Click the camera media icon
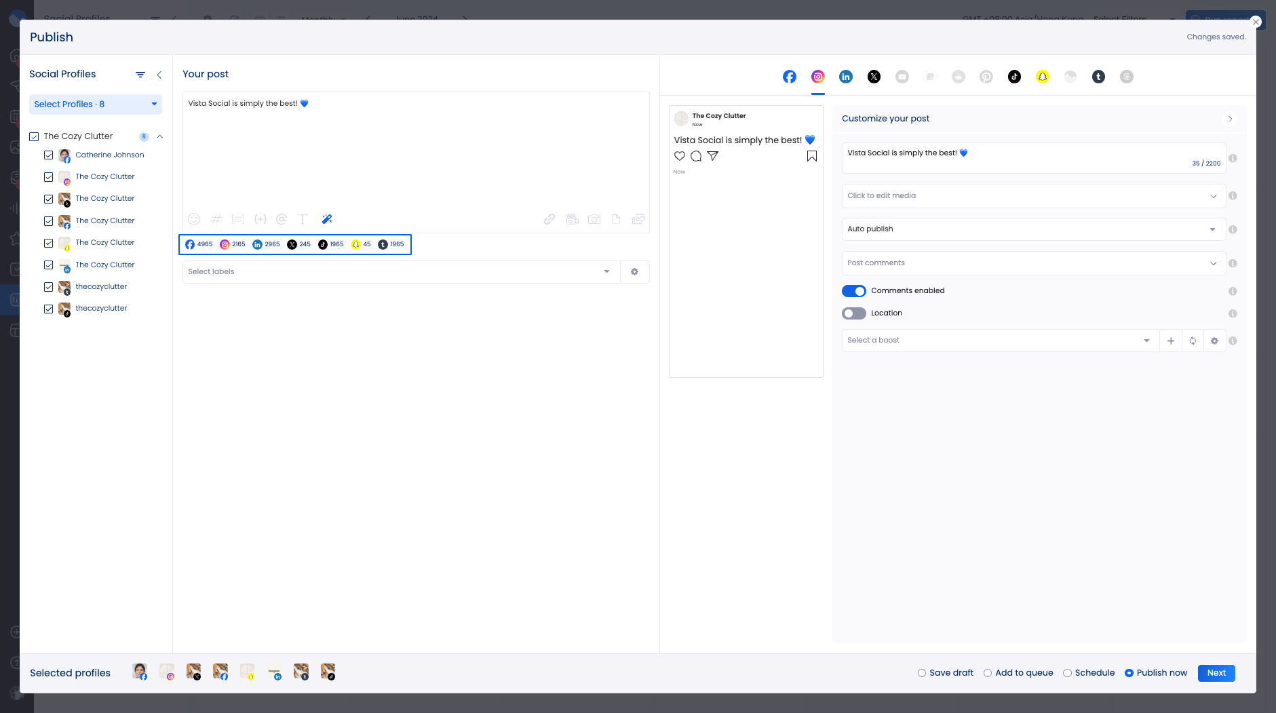Image resolution: width=1276 pixels, height=713 pixels. tap(594, 219)
